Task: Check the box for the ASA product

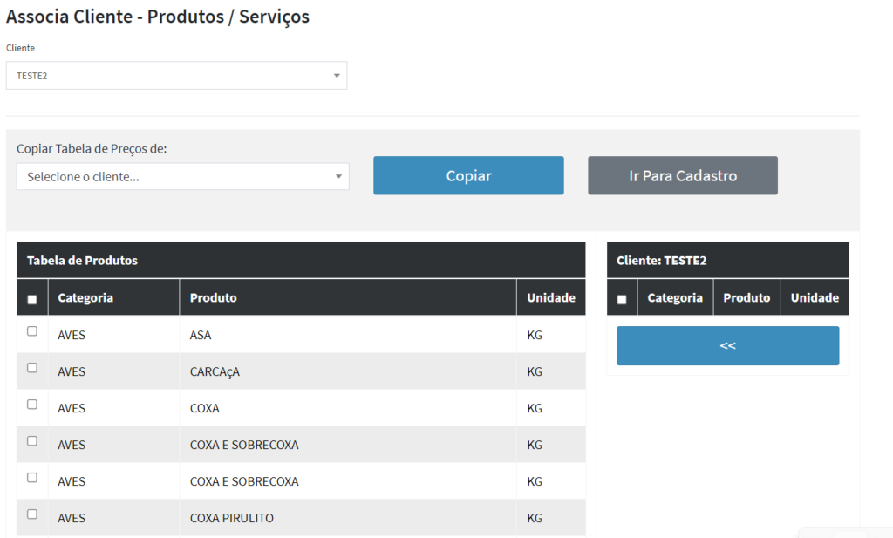Action: tap(32, 331)
